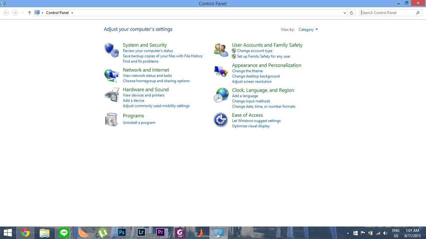Launch Photoshop from the taskbar

[x=122, y=232]
